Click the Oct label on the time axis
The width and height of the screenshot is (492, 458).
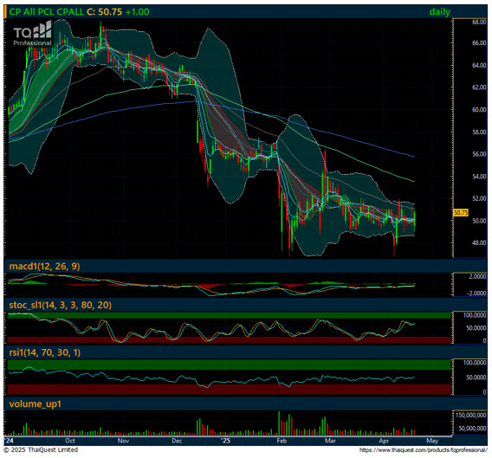click(70, 441)
